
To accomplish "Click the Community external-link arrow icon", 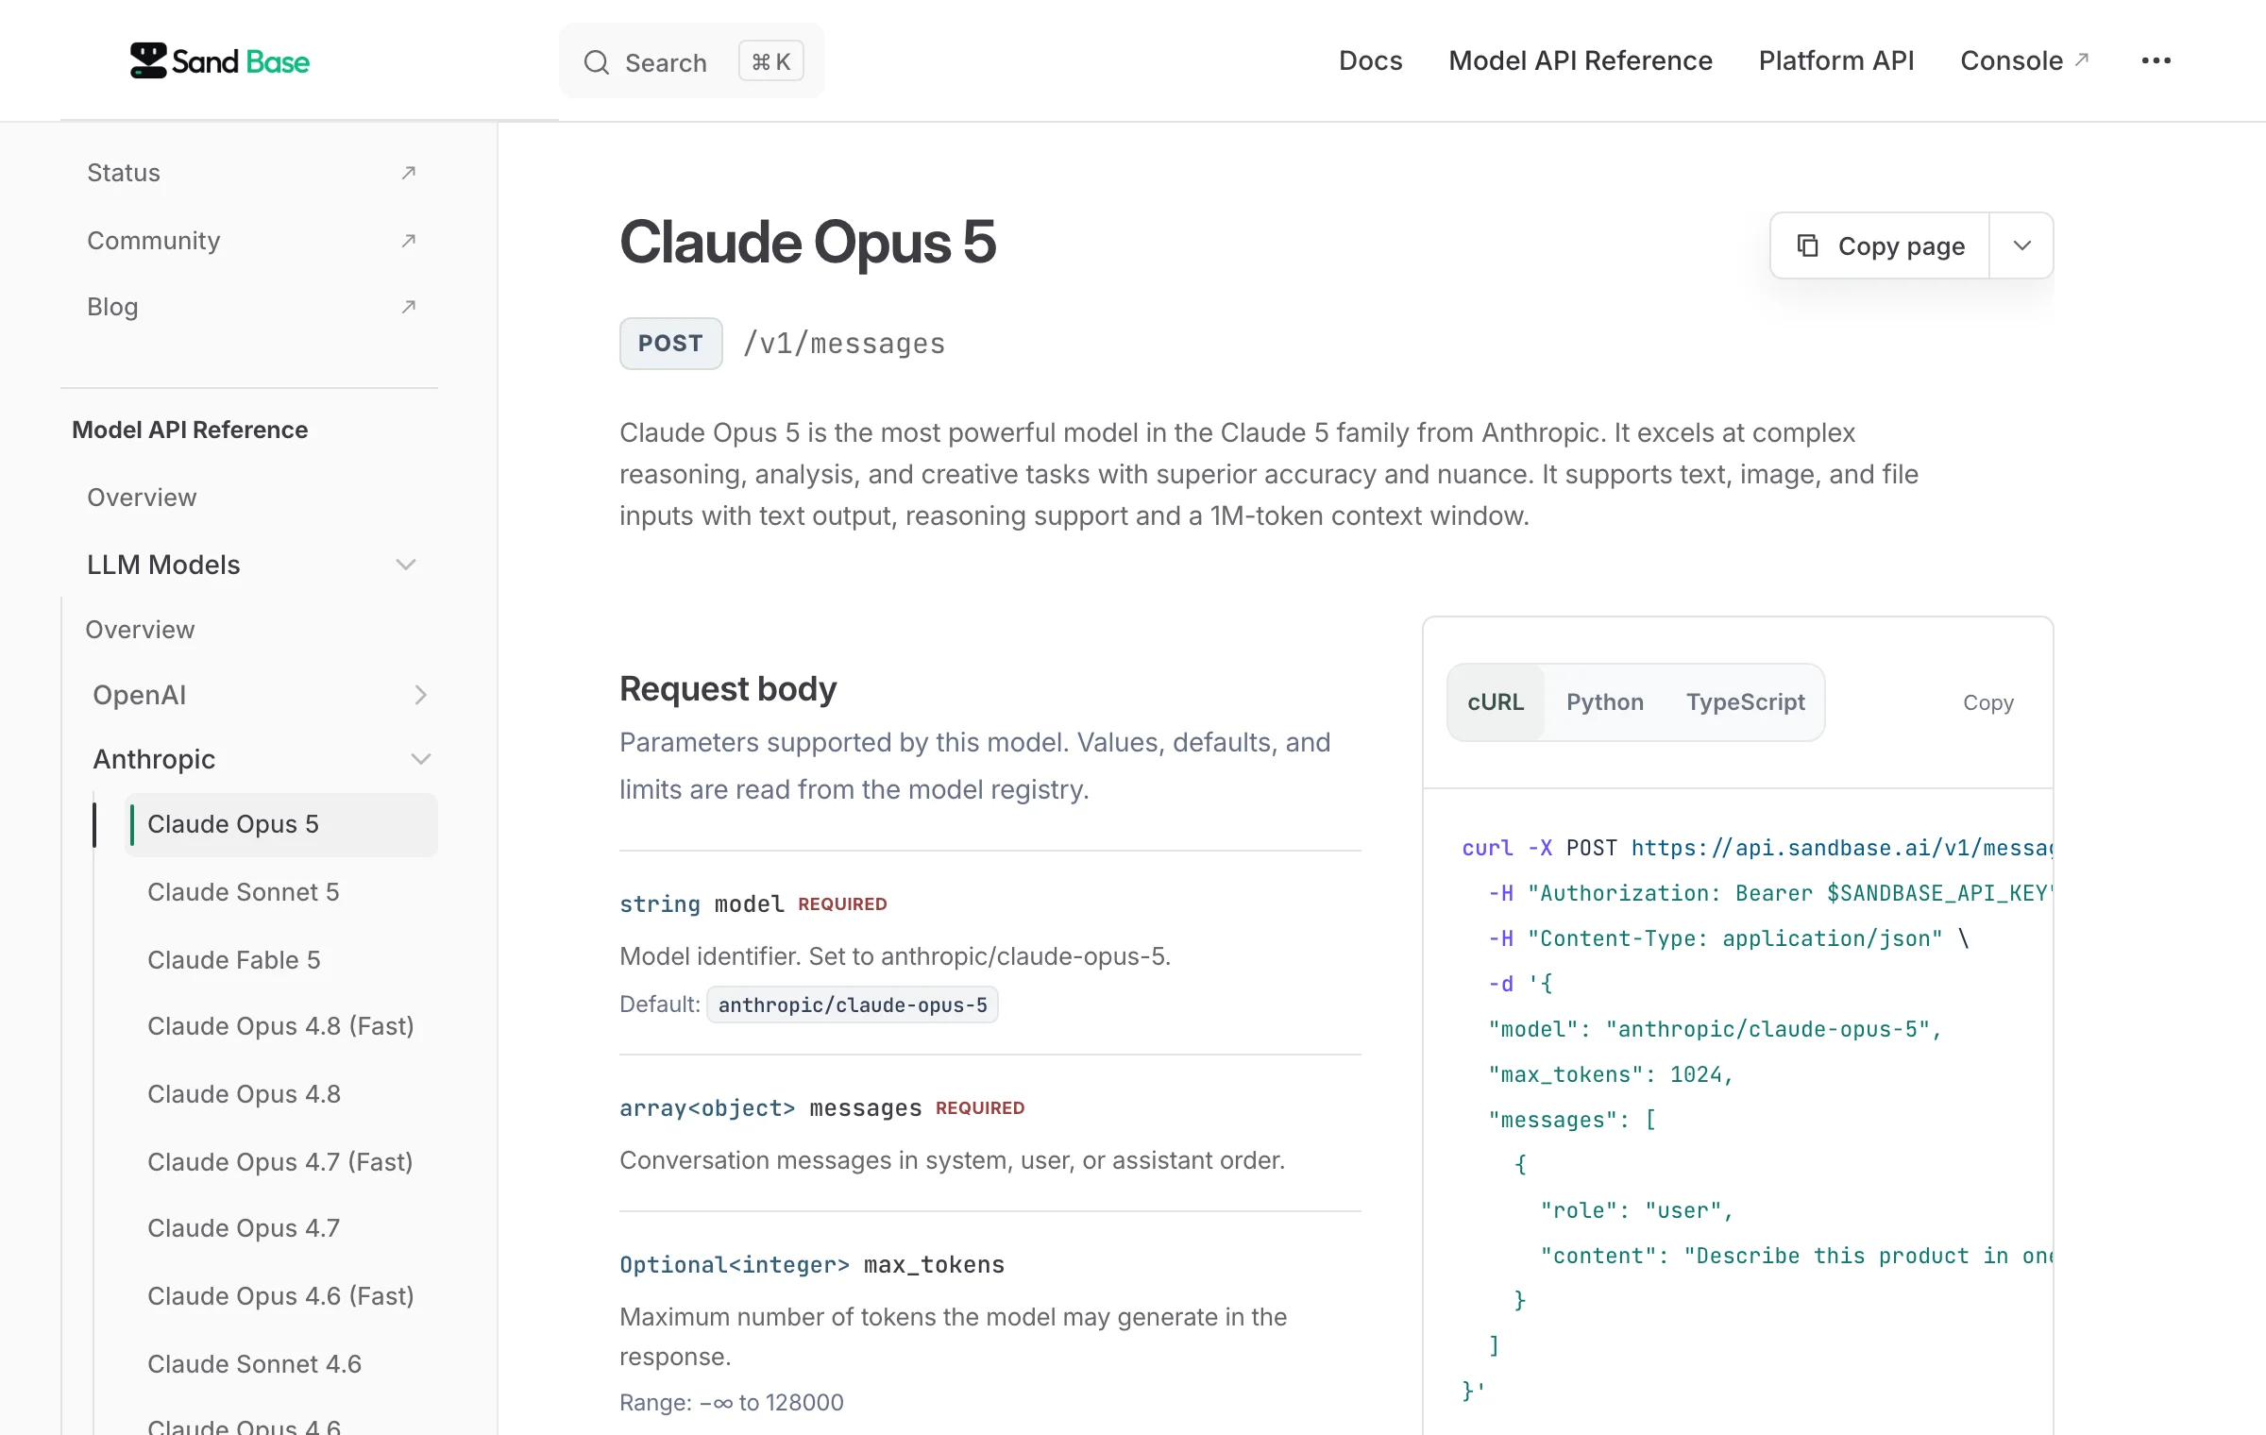I will coord(408,241).
